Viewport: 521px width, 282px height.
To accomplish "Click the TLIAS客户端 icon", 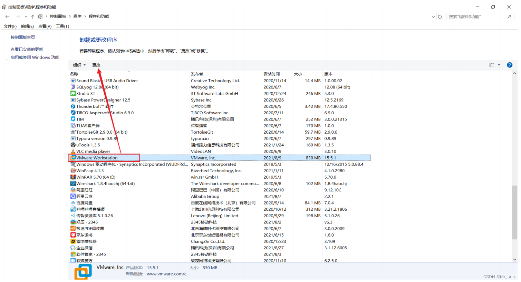I will [73, 126].
